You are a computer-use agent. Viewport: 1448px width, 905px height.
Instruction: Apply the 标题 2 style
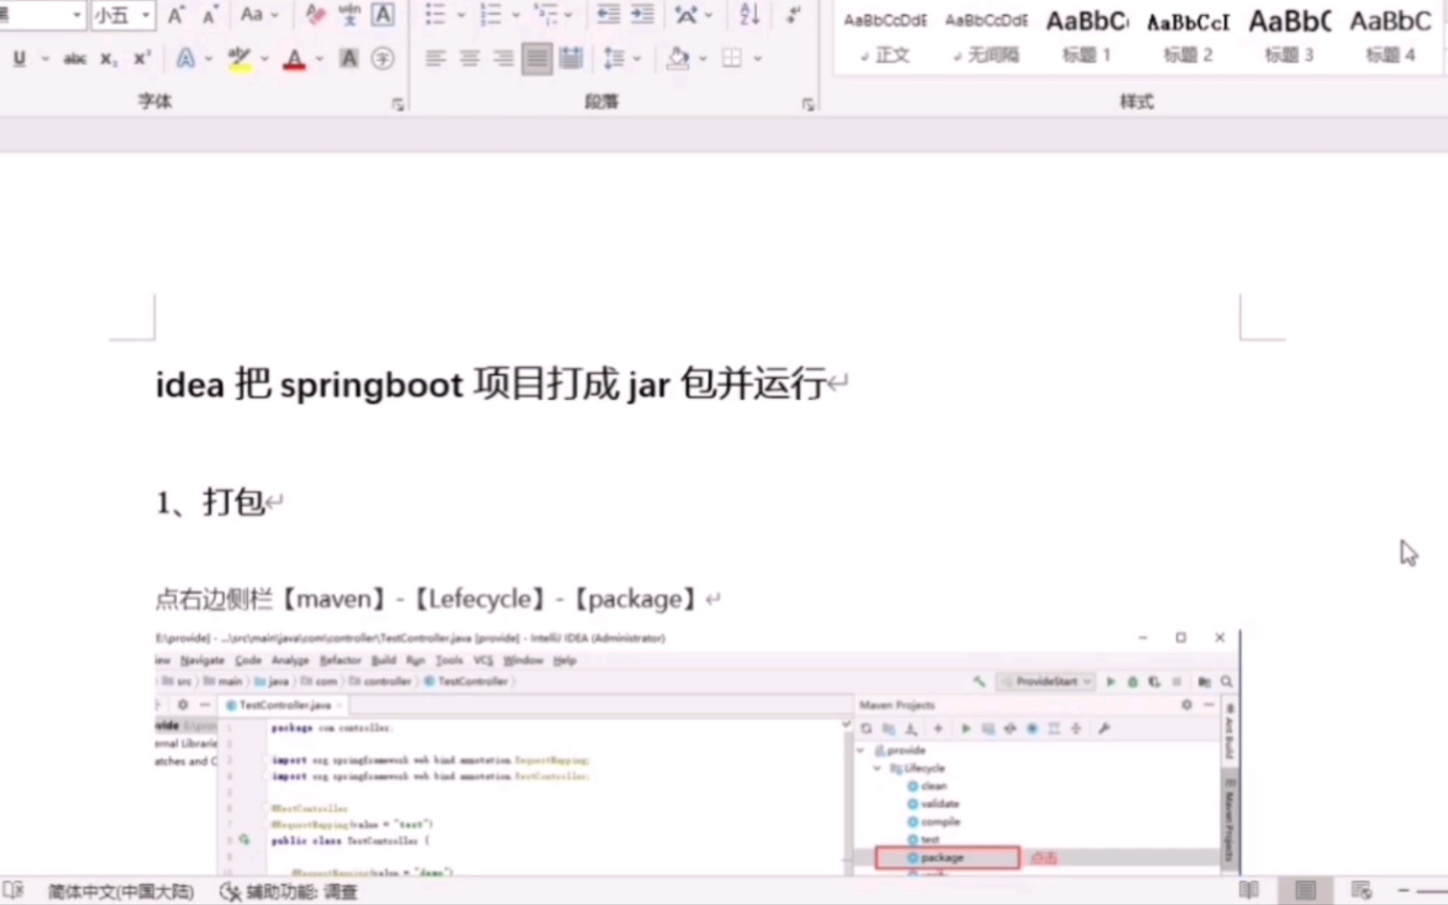coord(1188,37)
